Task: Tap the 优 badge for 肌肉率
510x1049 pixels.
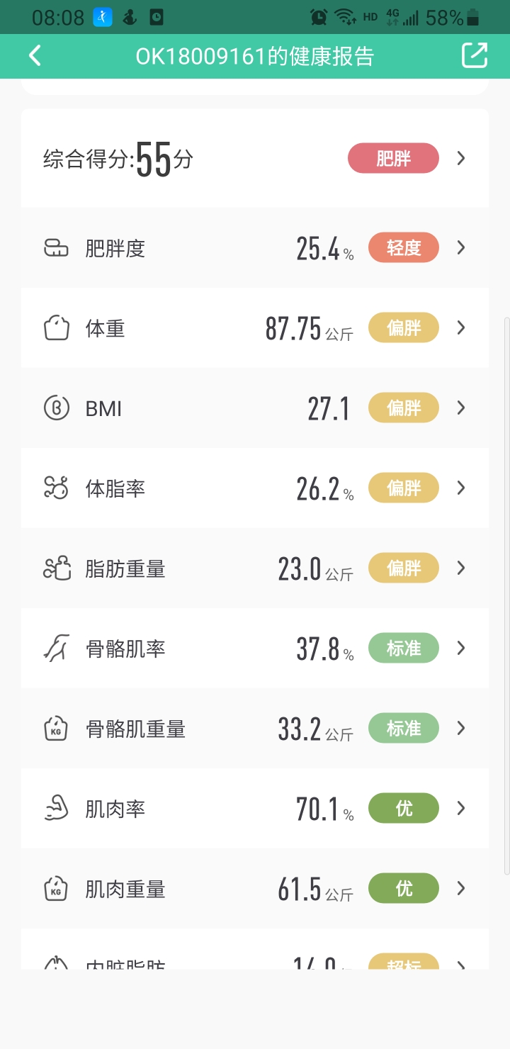Action: pyautogui.click(x=404, y=808)
